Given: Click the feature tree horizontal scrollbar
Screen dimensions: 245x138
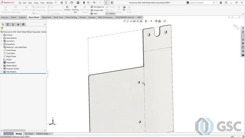Looking at the screenshot, I should 14,130.
